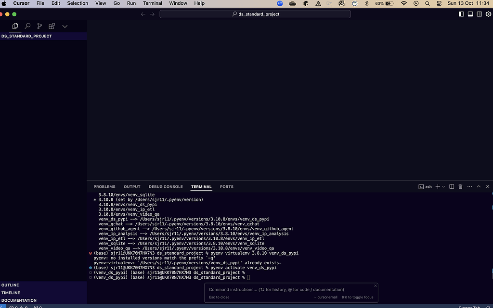Split the terminal using the split icon
The height and width of the screenshot is (308, 493).
[x=451, y=186]
